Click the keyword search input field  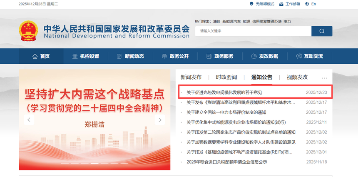[253, 31]
